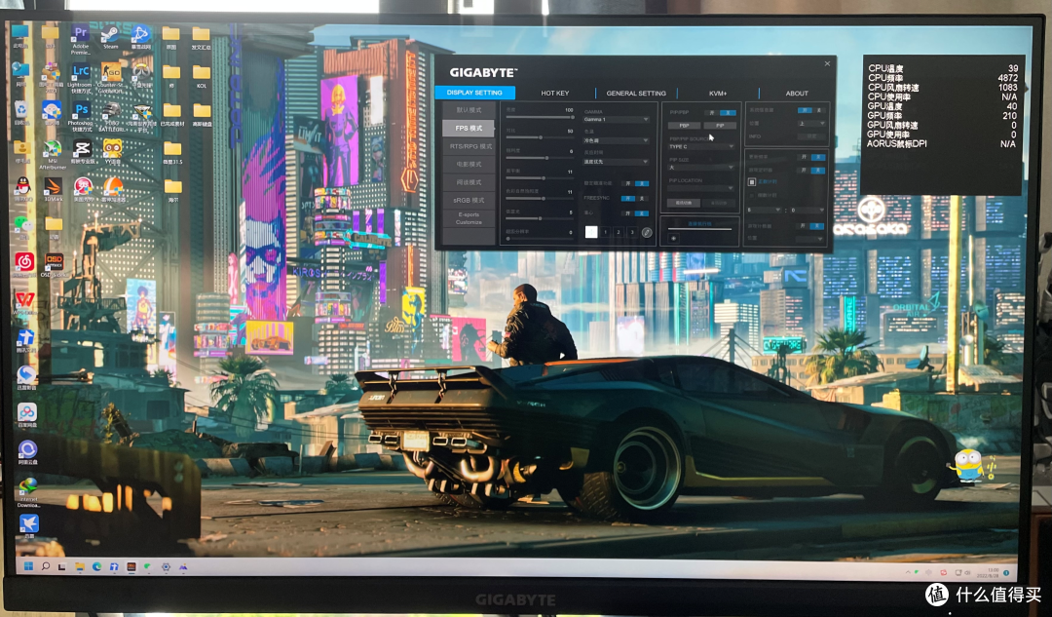
Task: Select crosshair preset number 2
Action: [x=619, y=232]
